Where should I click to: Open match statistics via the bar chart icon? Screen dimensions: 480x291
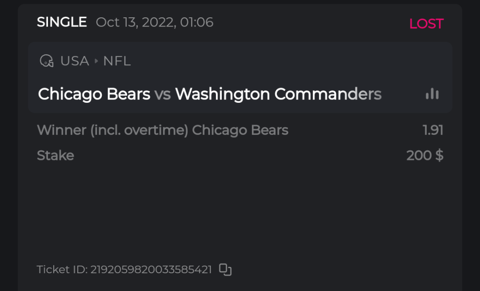(432, 94)
